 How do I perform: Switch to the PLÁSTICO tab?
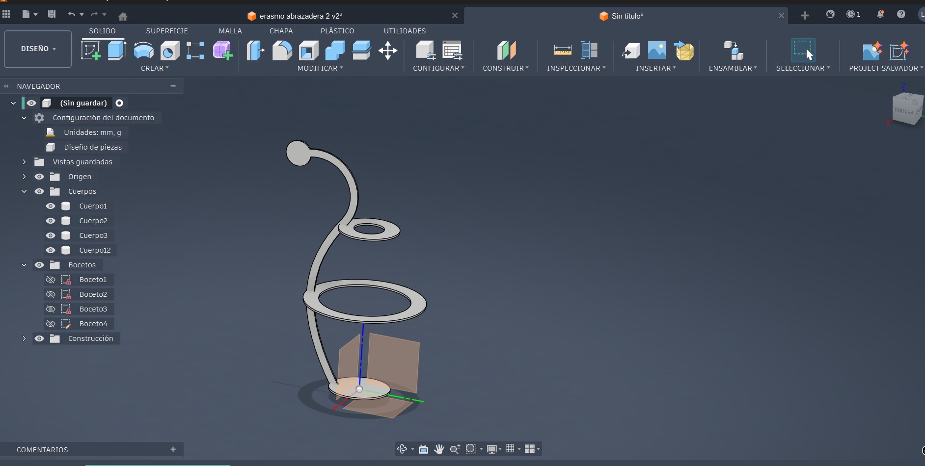click(x=337, y=31)
